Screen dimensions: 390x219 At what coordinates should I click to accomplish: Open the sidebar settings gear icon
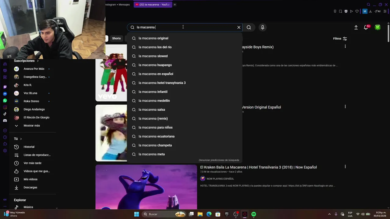(x=5, y=151)
